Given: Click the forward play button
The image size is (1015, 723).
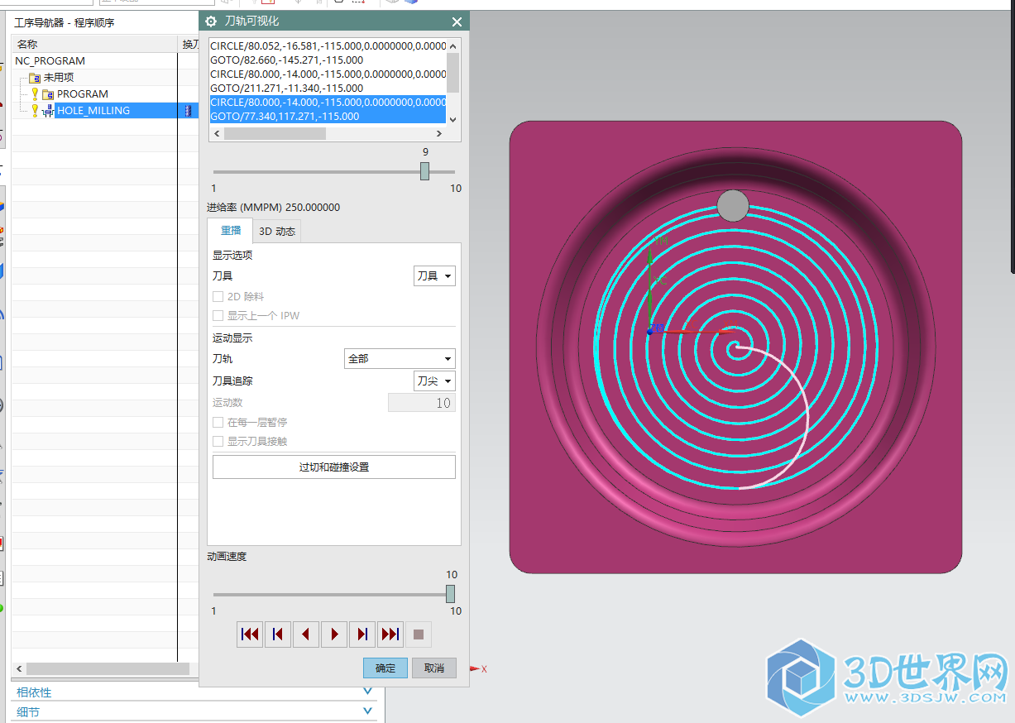Looking at the screenshot, I should coord(334,634).
